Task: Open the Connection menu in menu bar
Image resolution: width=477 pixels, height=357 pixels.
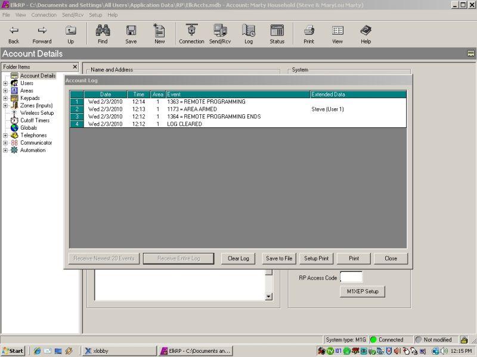Action: [x=44, y=15]
